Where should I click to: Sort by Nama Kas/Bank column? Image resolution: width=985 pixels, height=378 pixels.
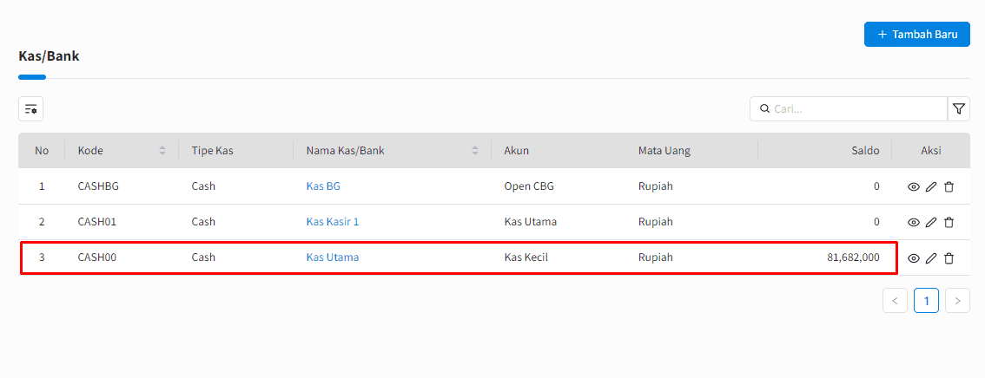click(475, 151)
